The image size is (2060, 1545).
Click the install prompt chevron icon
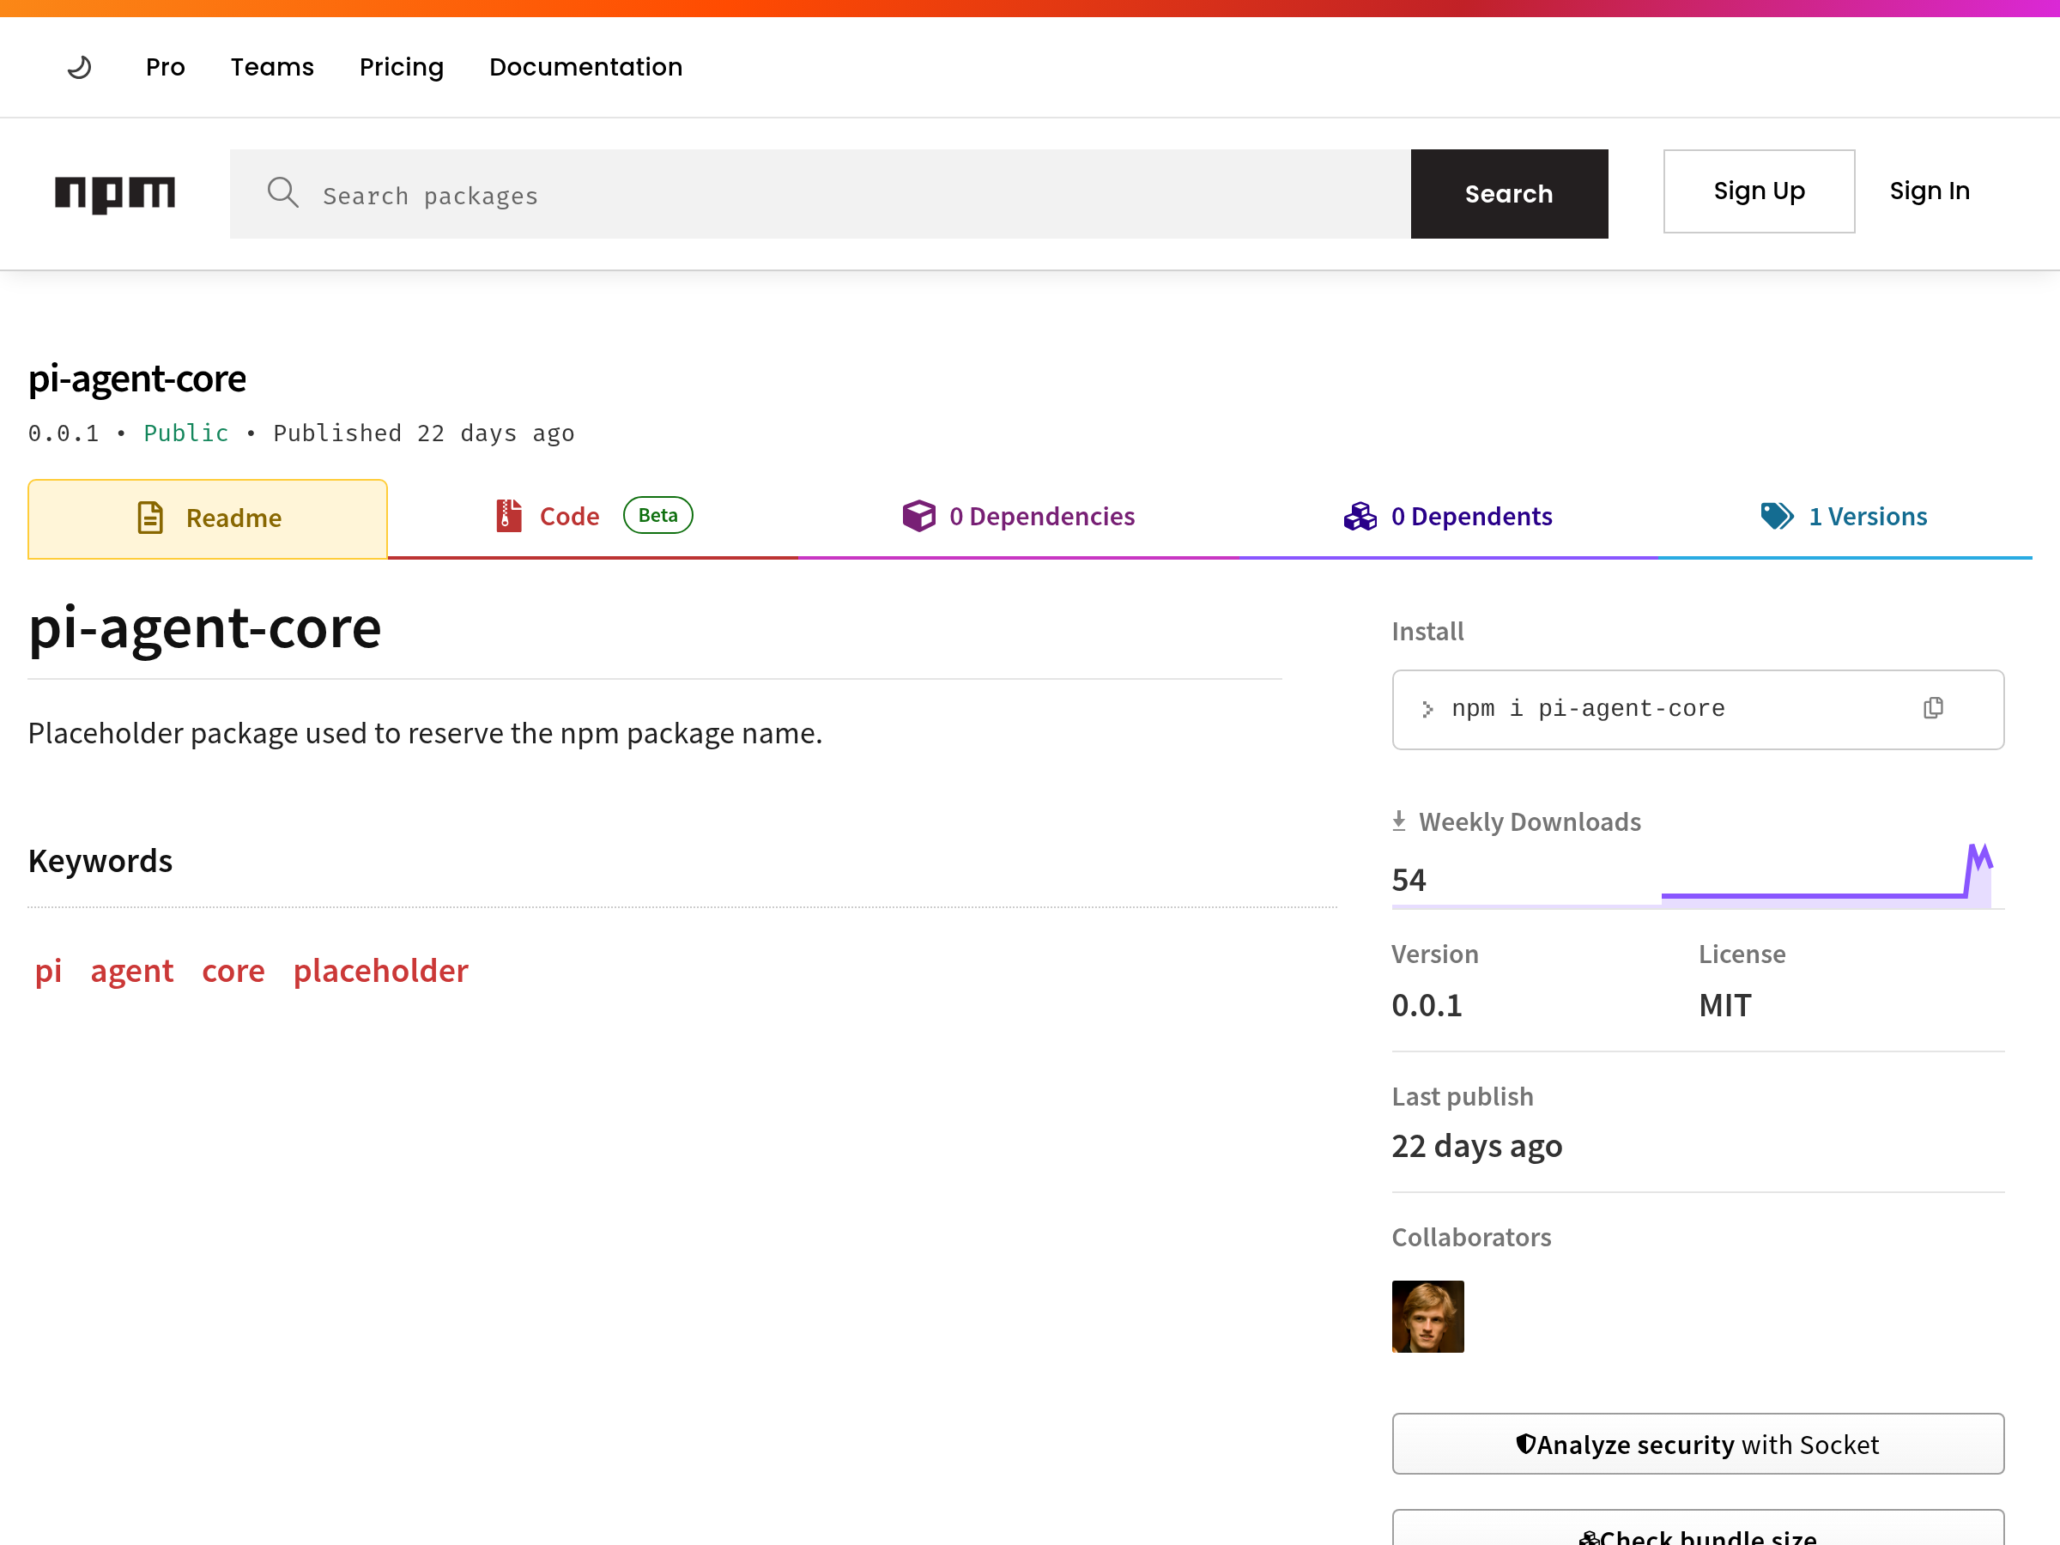click(x=1427, y=710)
